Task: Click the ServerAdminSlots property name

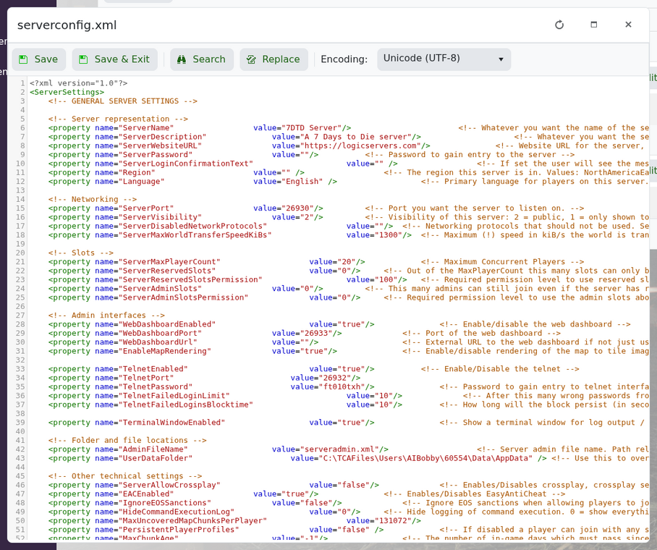Action: tap(160, 289)
